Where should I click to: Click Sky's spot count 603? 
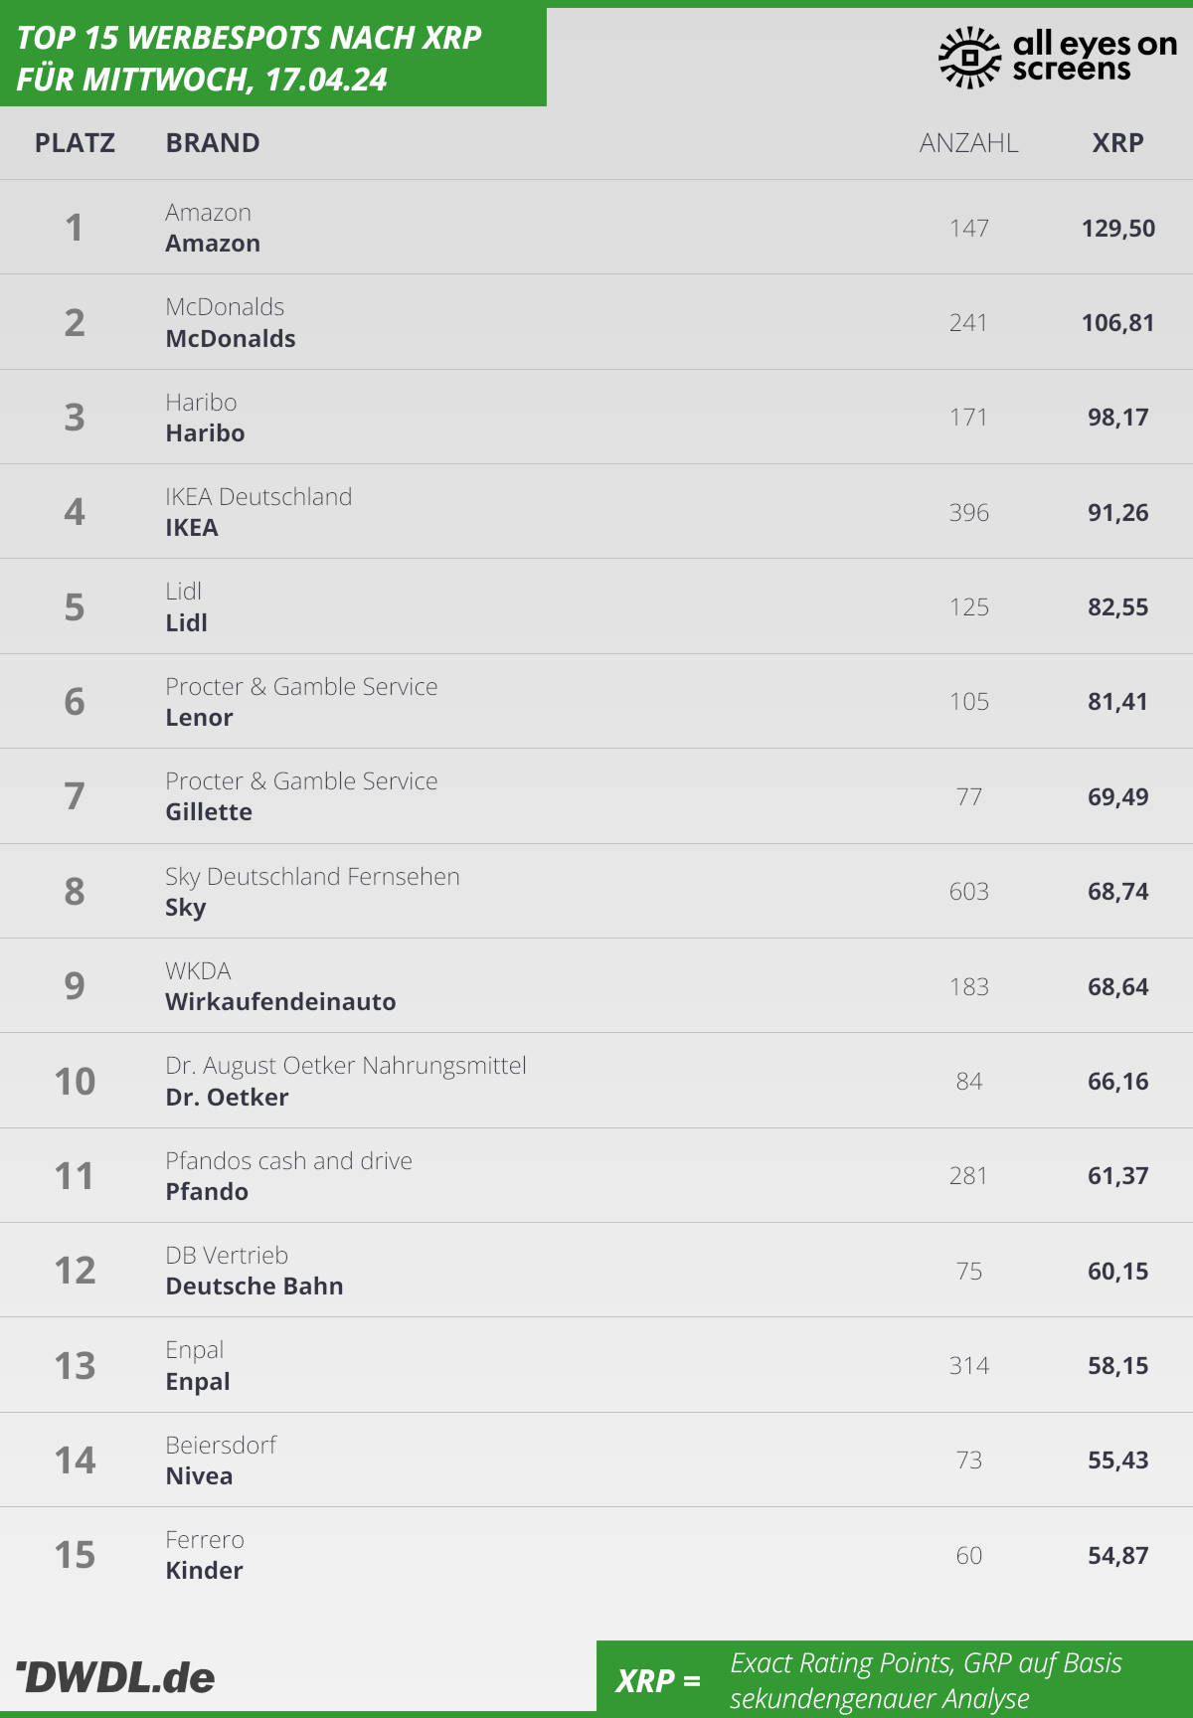tap(969, 892)
